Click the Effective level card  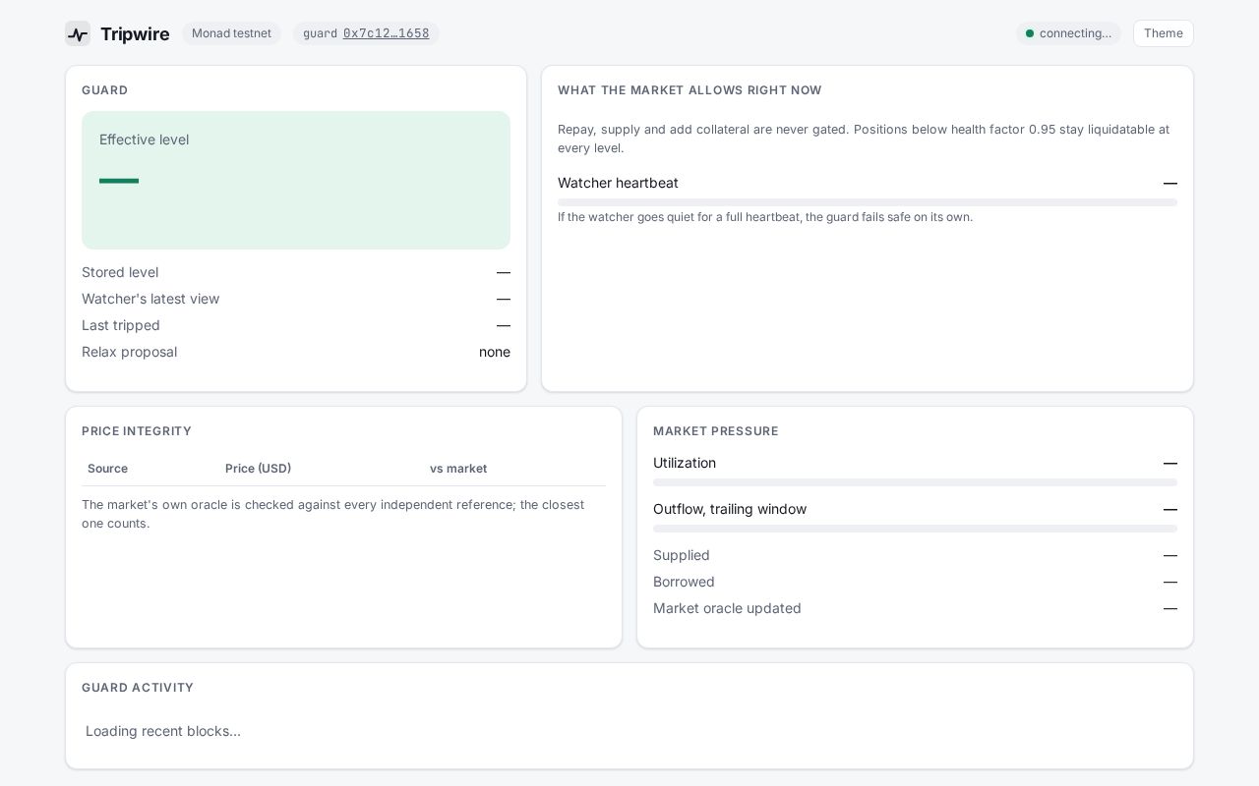click(296, 180)
